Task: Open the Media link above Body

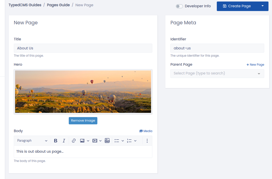Action: click(146, 131)
